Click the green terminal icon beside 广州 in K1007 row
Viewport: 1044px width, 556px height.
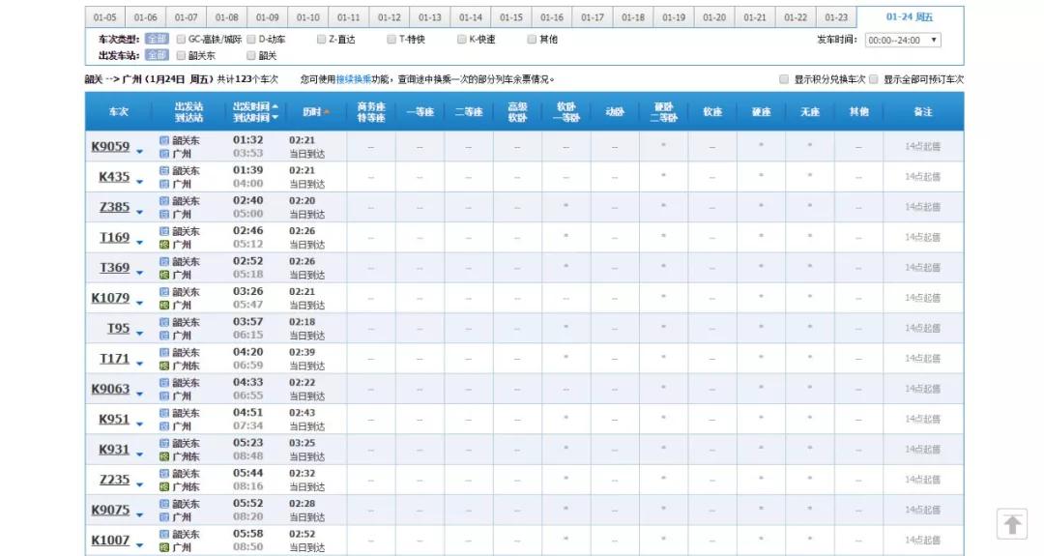(163, 547)
